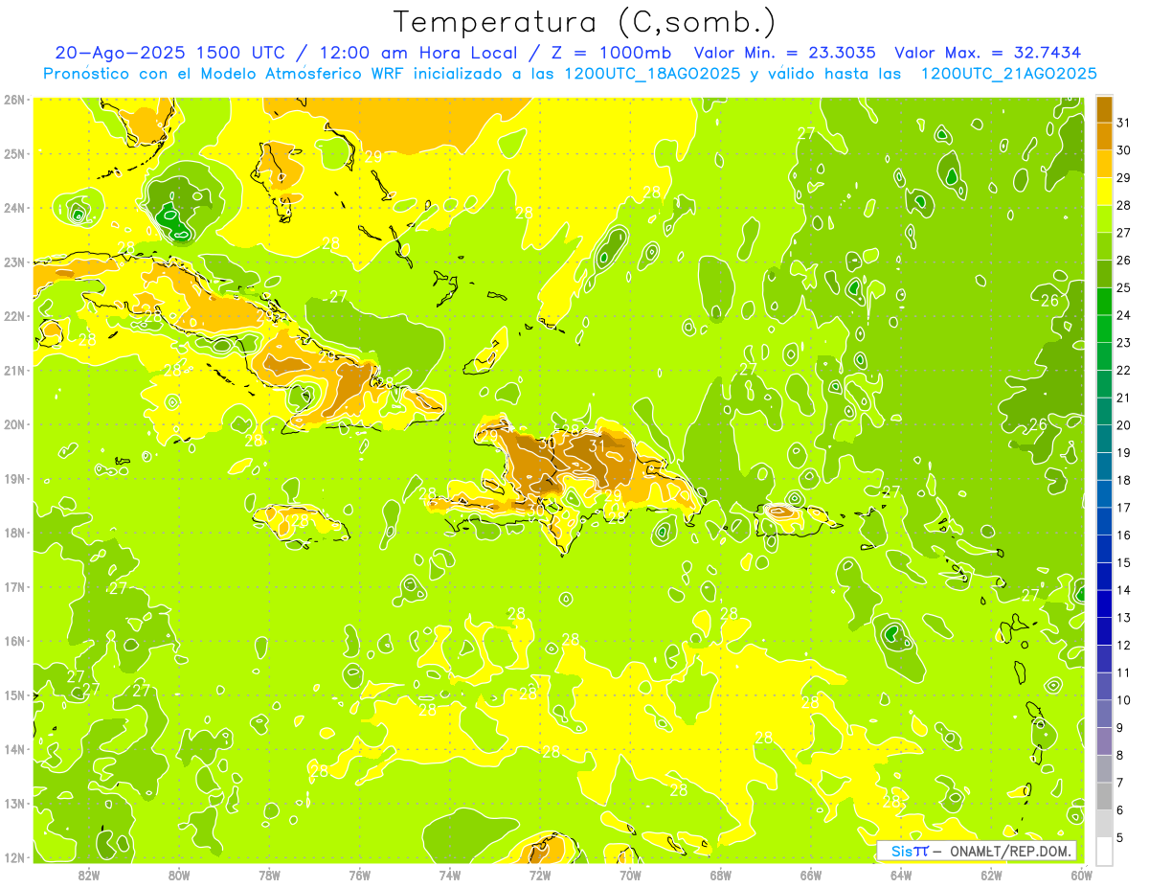
Task: Click the 17N latitude axis label
Action: [x=13, y=586]
